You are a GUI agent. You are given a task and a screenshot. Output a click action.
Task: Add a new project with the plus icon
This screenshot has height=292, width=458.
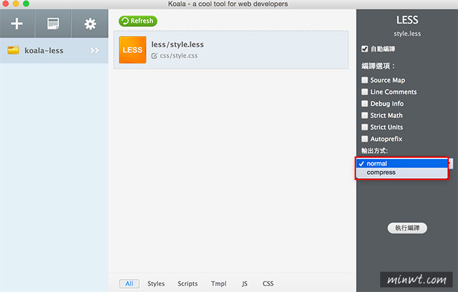click(x=17, y=24)
